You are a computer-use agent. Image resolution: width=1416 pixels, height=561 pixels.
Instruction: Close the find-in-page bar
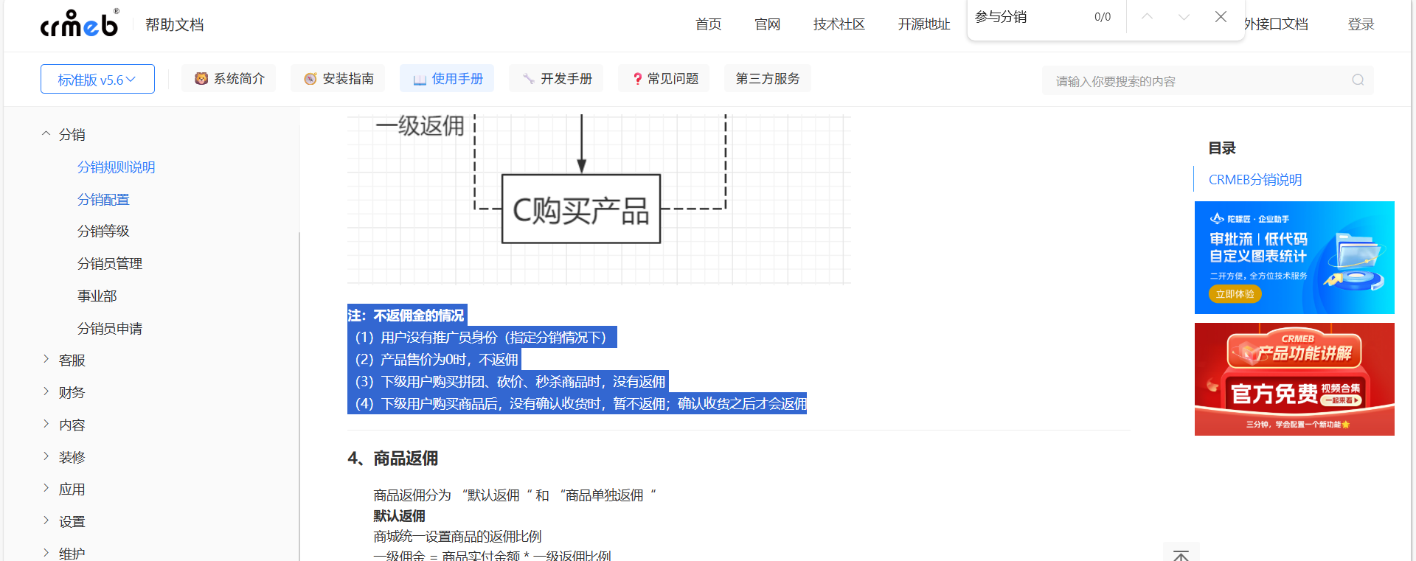tap(1221, 17)
